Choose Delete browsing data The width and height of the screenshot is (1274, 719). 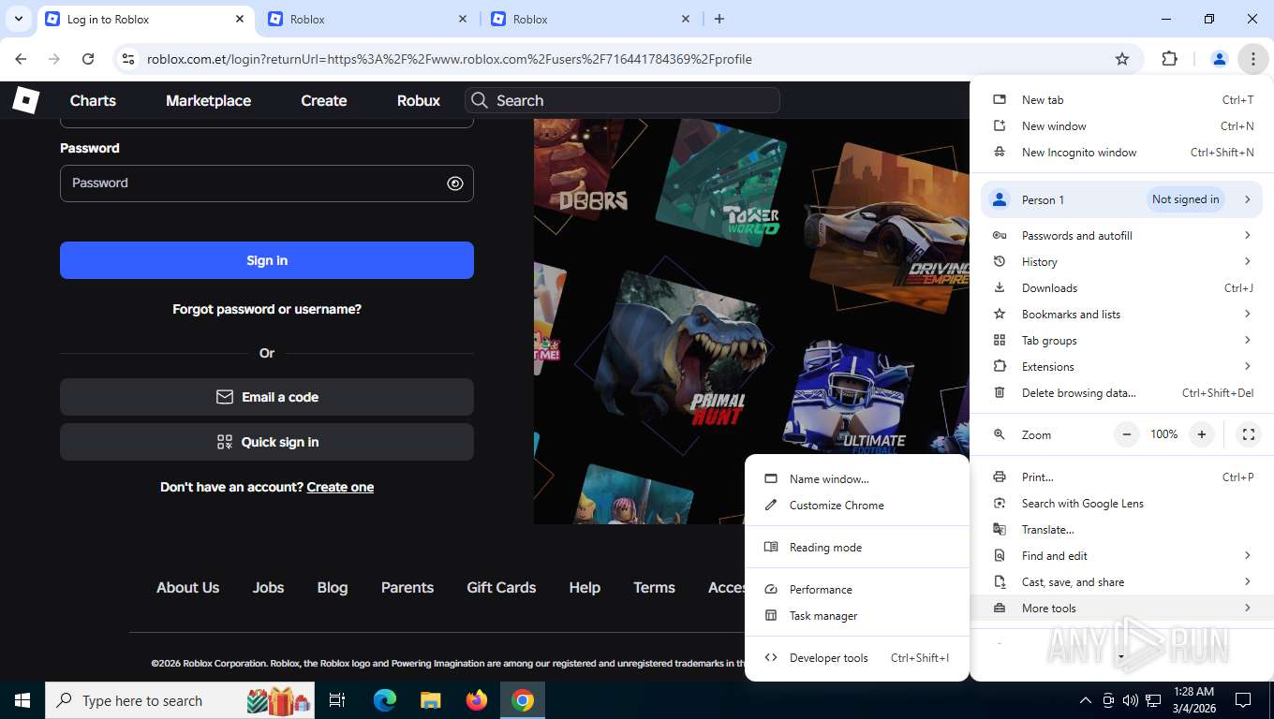click(1122, 393)
